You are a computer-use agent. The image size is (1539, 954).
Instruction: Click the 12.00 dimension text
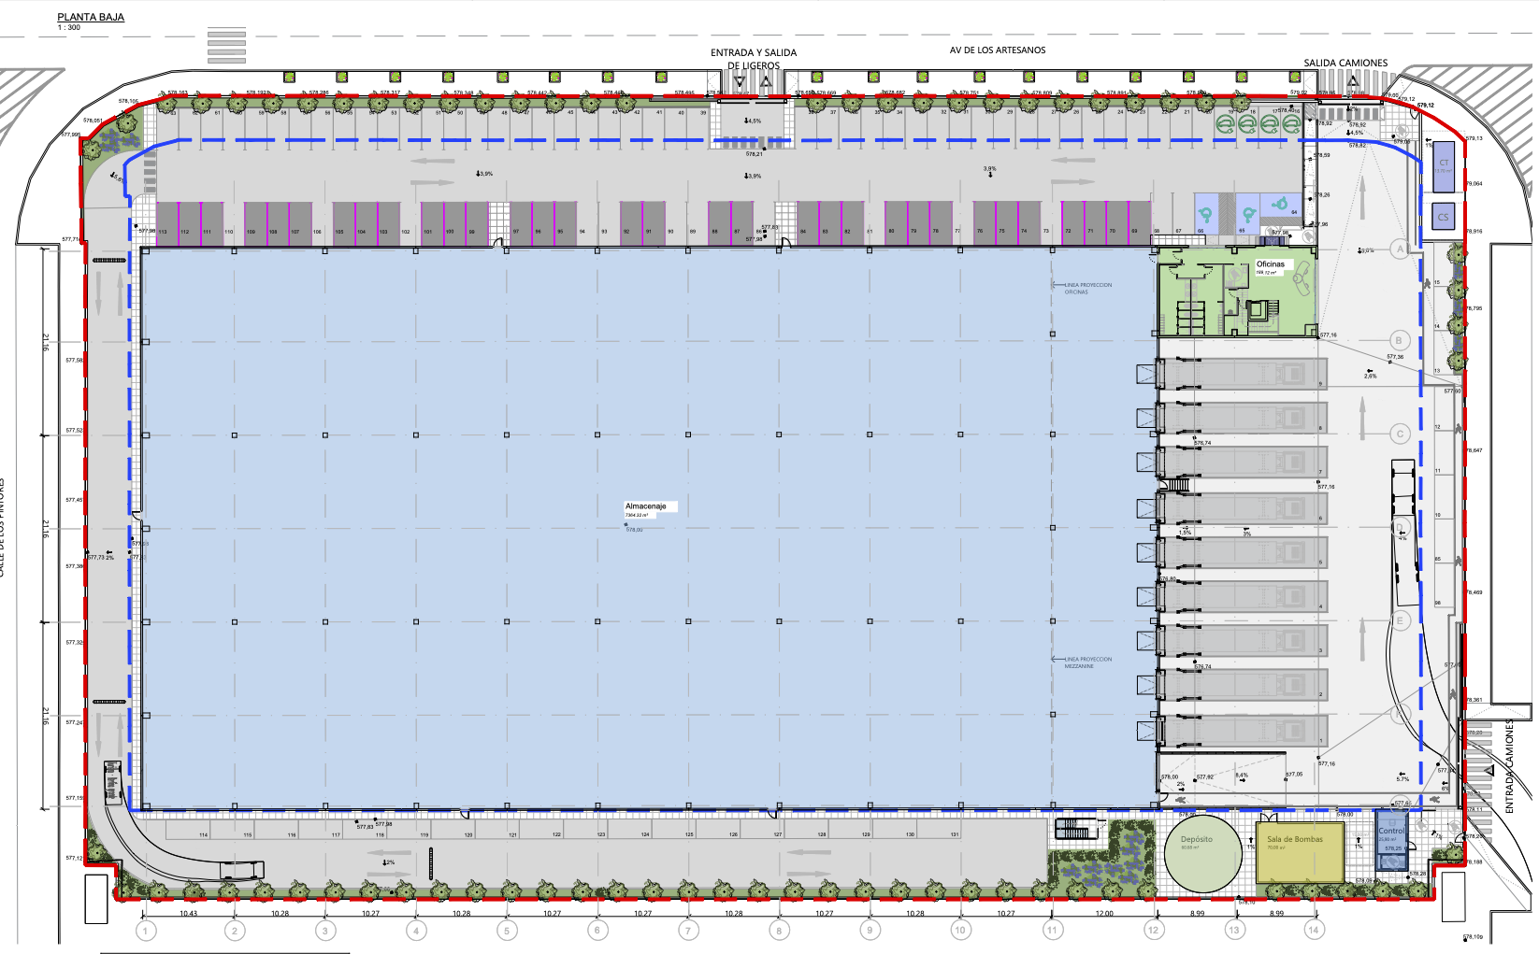1104,914
